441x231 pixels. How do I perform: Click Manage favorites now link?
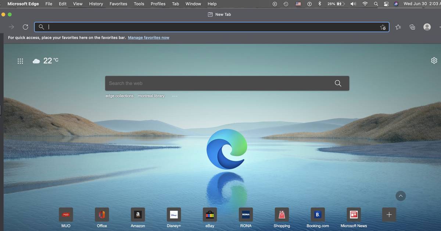(148, 38)
